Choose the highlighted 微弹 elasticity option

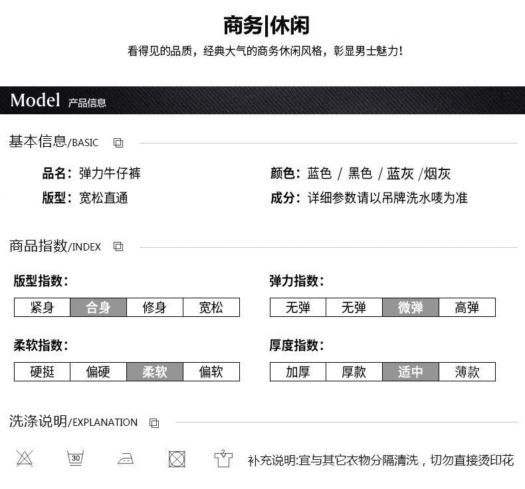pyautogui.click(x=411, y=308)
